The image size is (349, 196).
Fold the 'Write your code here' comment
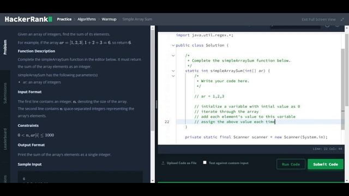tap(173, 76)
